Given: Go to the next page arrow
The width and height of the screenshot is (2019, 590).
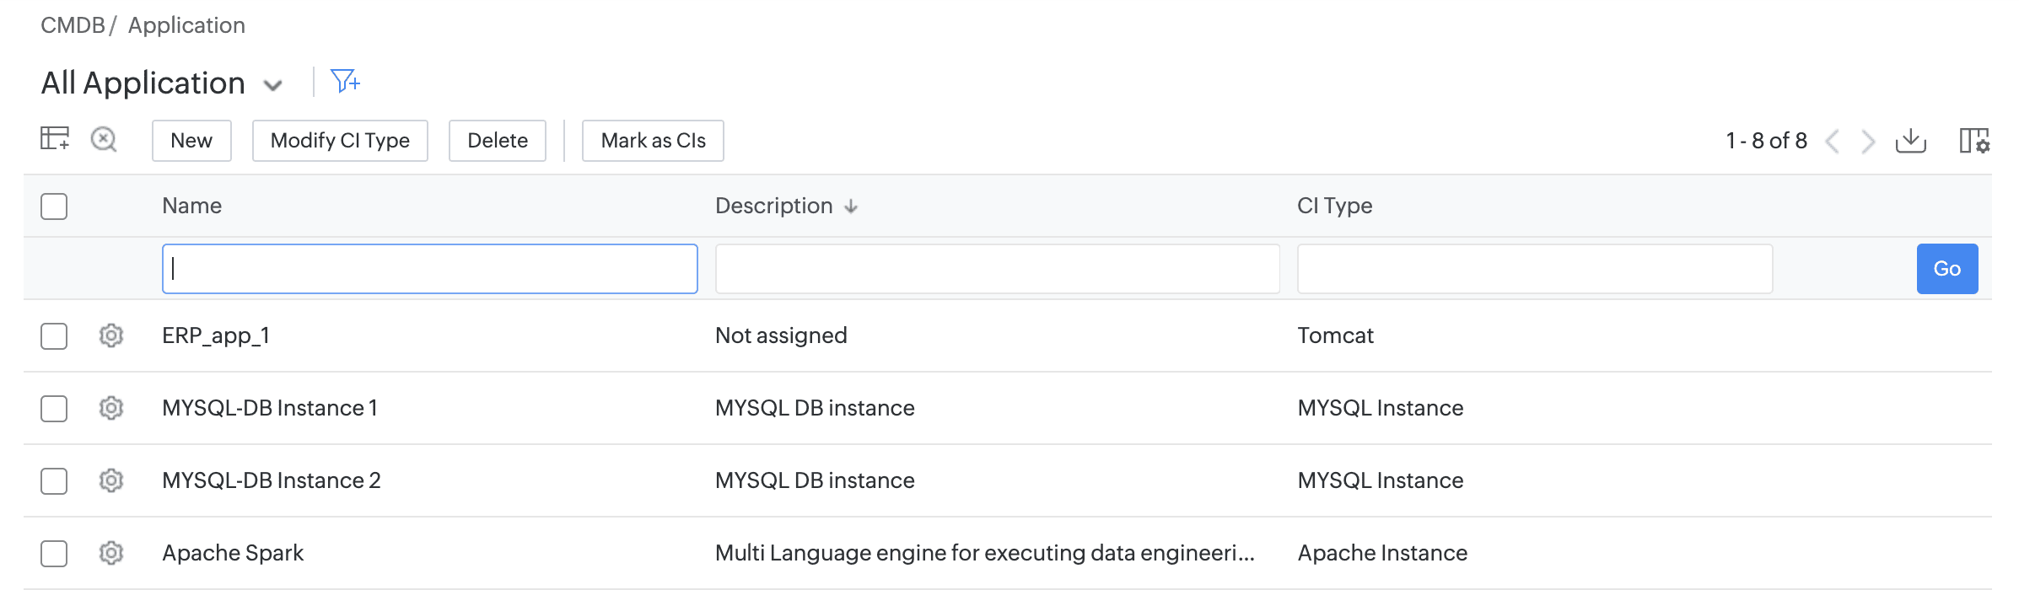Looking at the screenshot, I should tap(1868, 141).
